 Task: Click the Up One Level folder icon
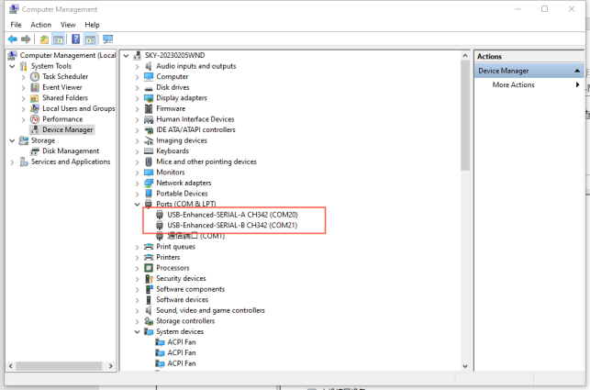(44, 39)
